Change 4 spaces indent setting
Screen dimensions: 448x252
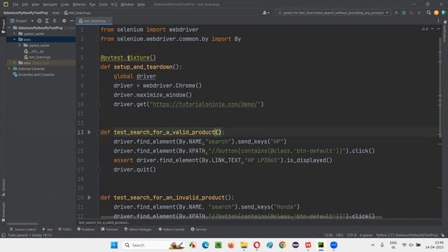click(x=366, y=235)
